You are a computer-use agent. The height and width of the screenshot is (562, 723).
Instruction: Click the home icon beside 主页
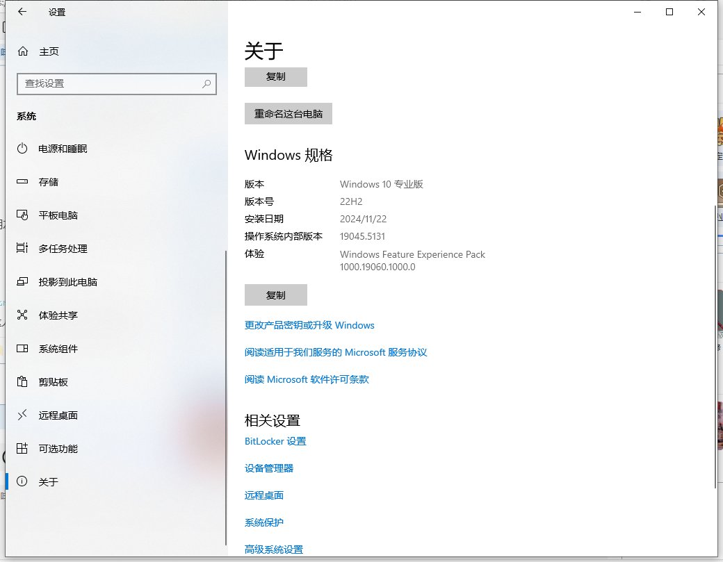pos(22,51)
